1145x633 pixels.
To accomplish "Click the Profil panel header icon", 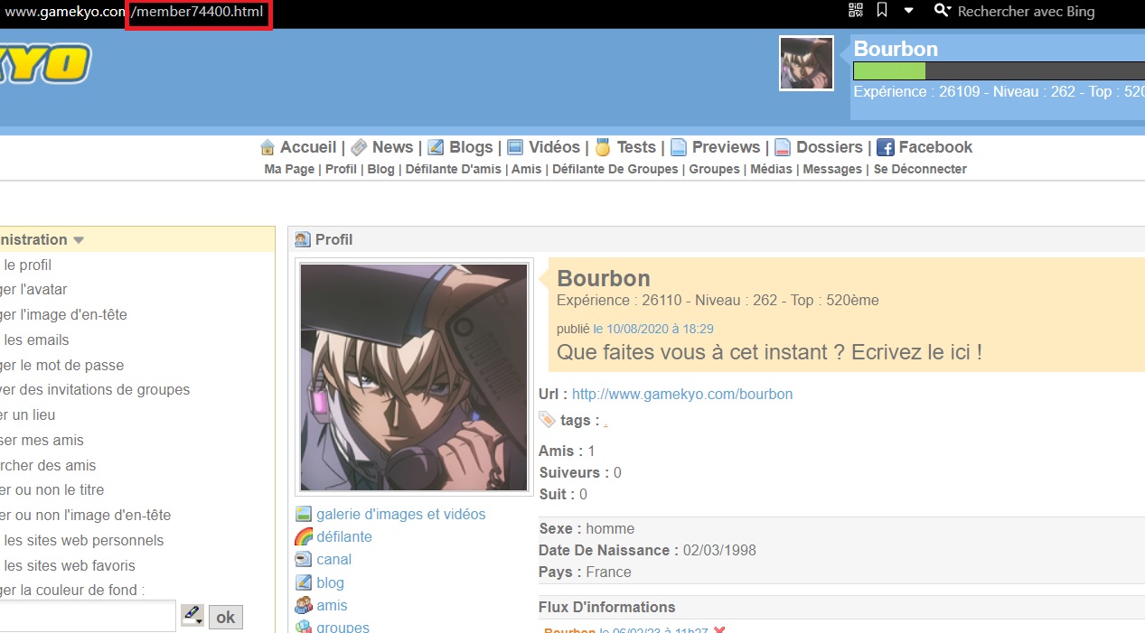I will [303, 239].
